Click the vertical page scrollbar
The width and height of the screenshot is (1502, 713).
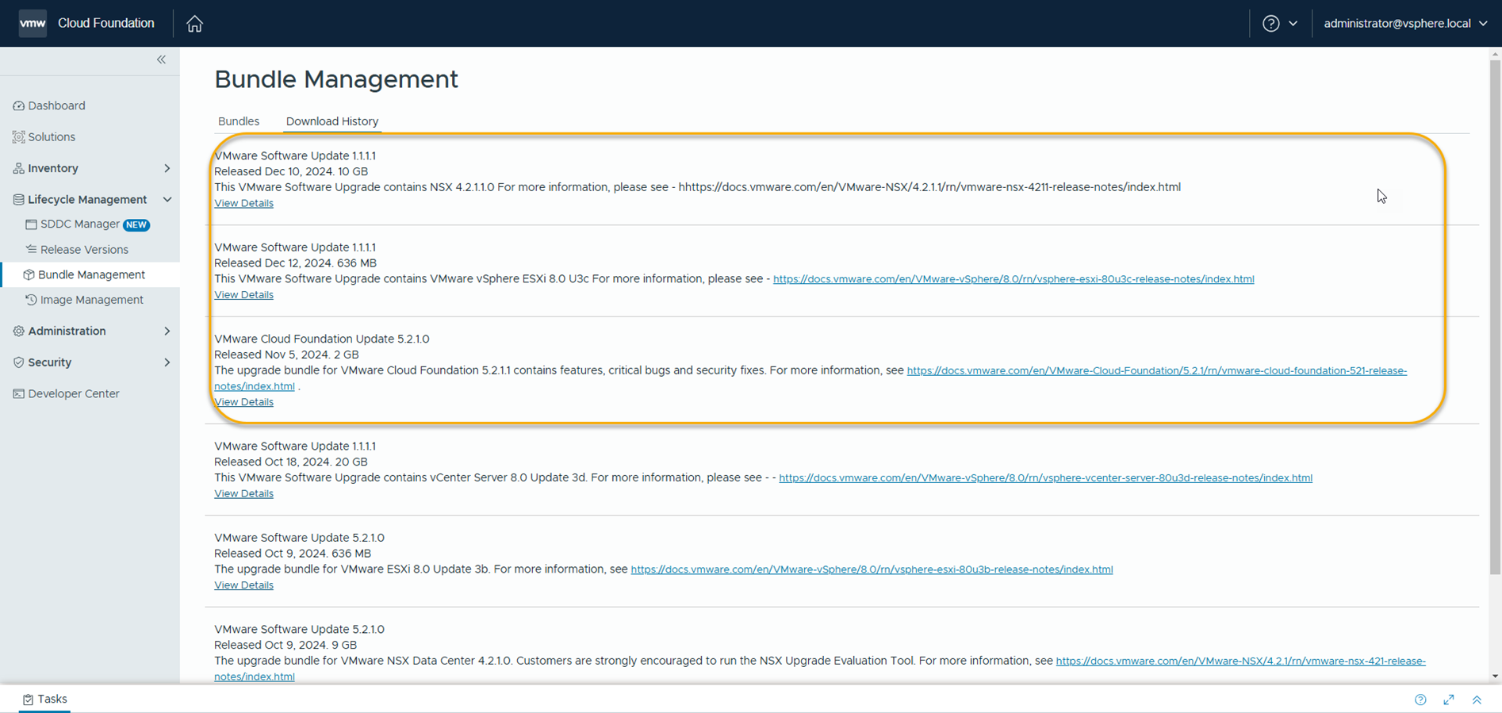coord(1495,317)
